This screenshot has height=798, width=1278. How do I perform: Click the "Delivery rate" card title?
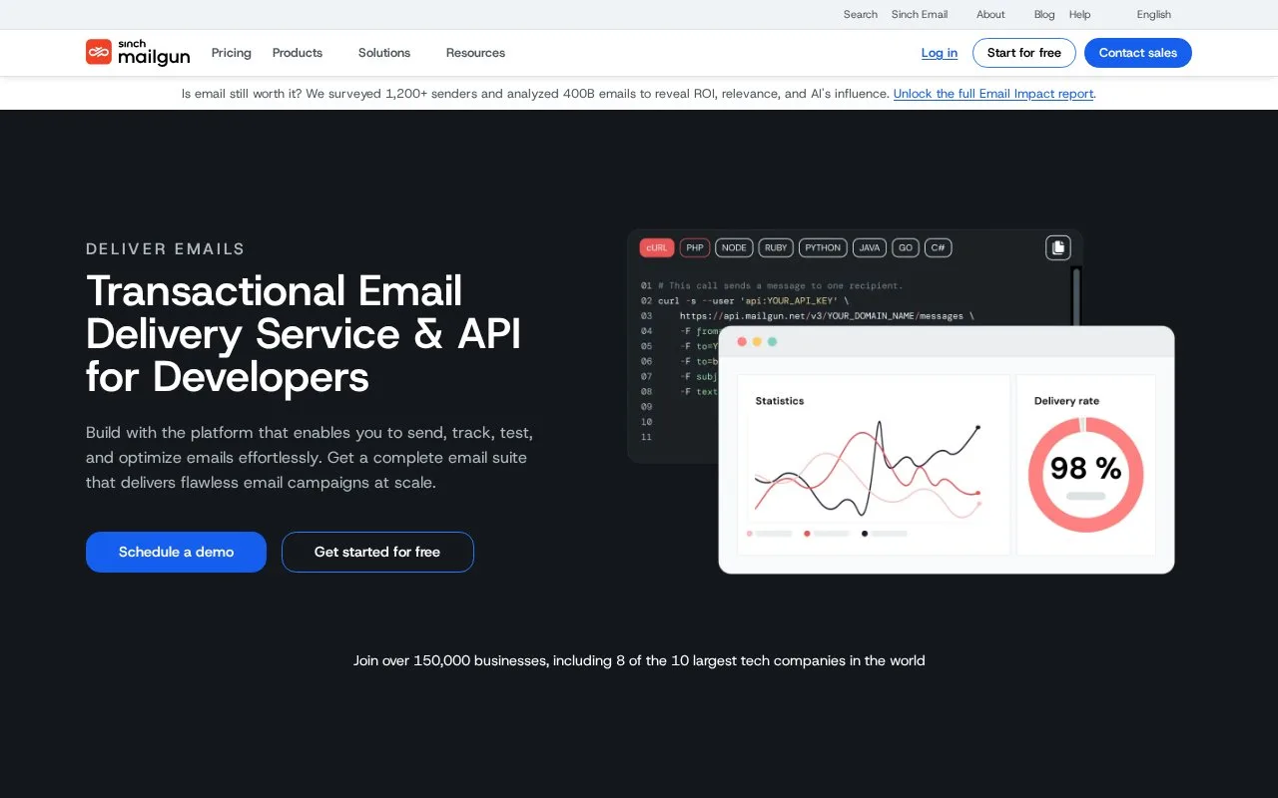1066,401
